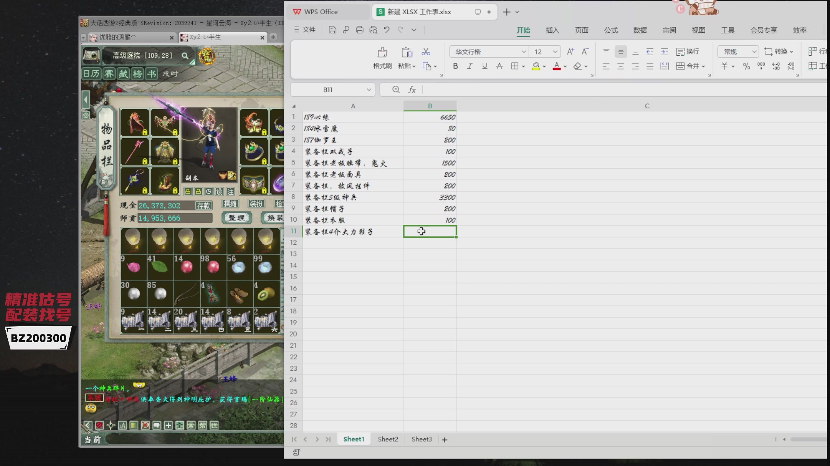Open the font name dropdown
Viewport: 830px width, 466px height.
(524, 52)
